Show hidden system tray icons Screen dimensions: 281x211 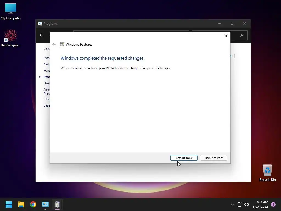(232, 204)
